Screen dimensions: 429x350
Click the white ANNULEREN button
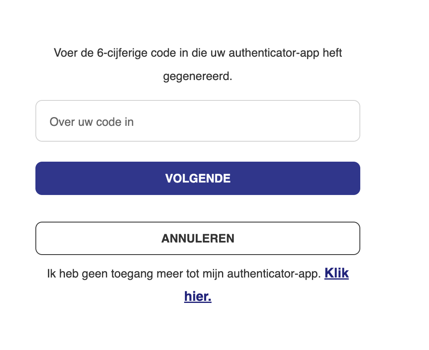click(x=198, y=238)
